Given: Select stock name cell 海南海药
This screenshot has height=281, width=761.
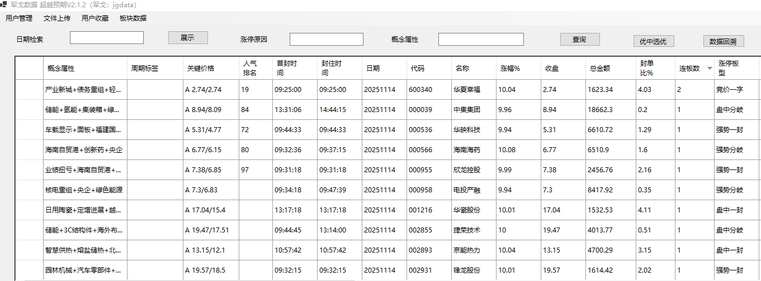Looking at the screenshot, I should coord(474,150).
